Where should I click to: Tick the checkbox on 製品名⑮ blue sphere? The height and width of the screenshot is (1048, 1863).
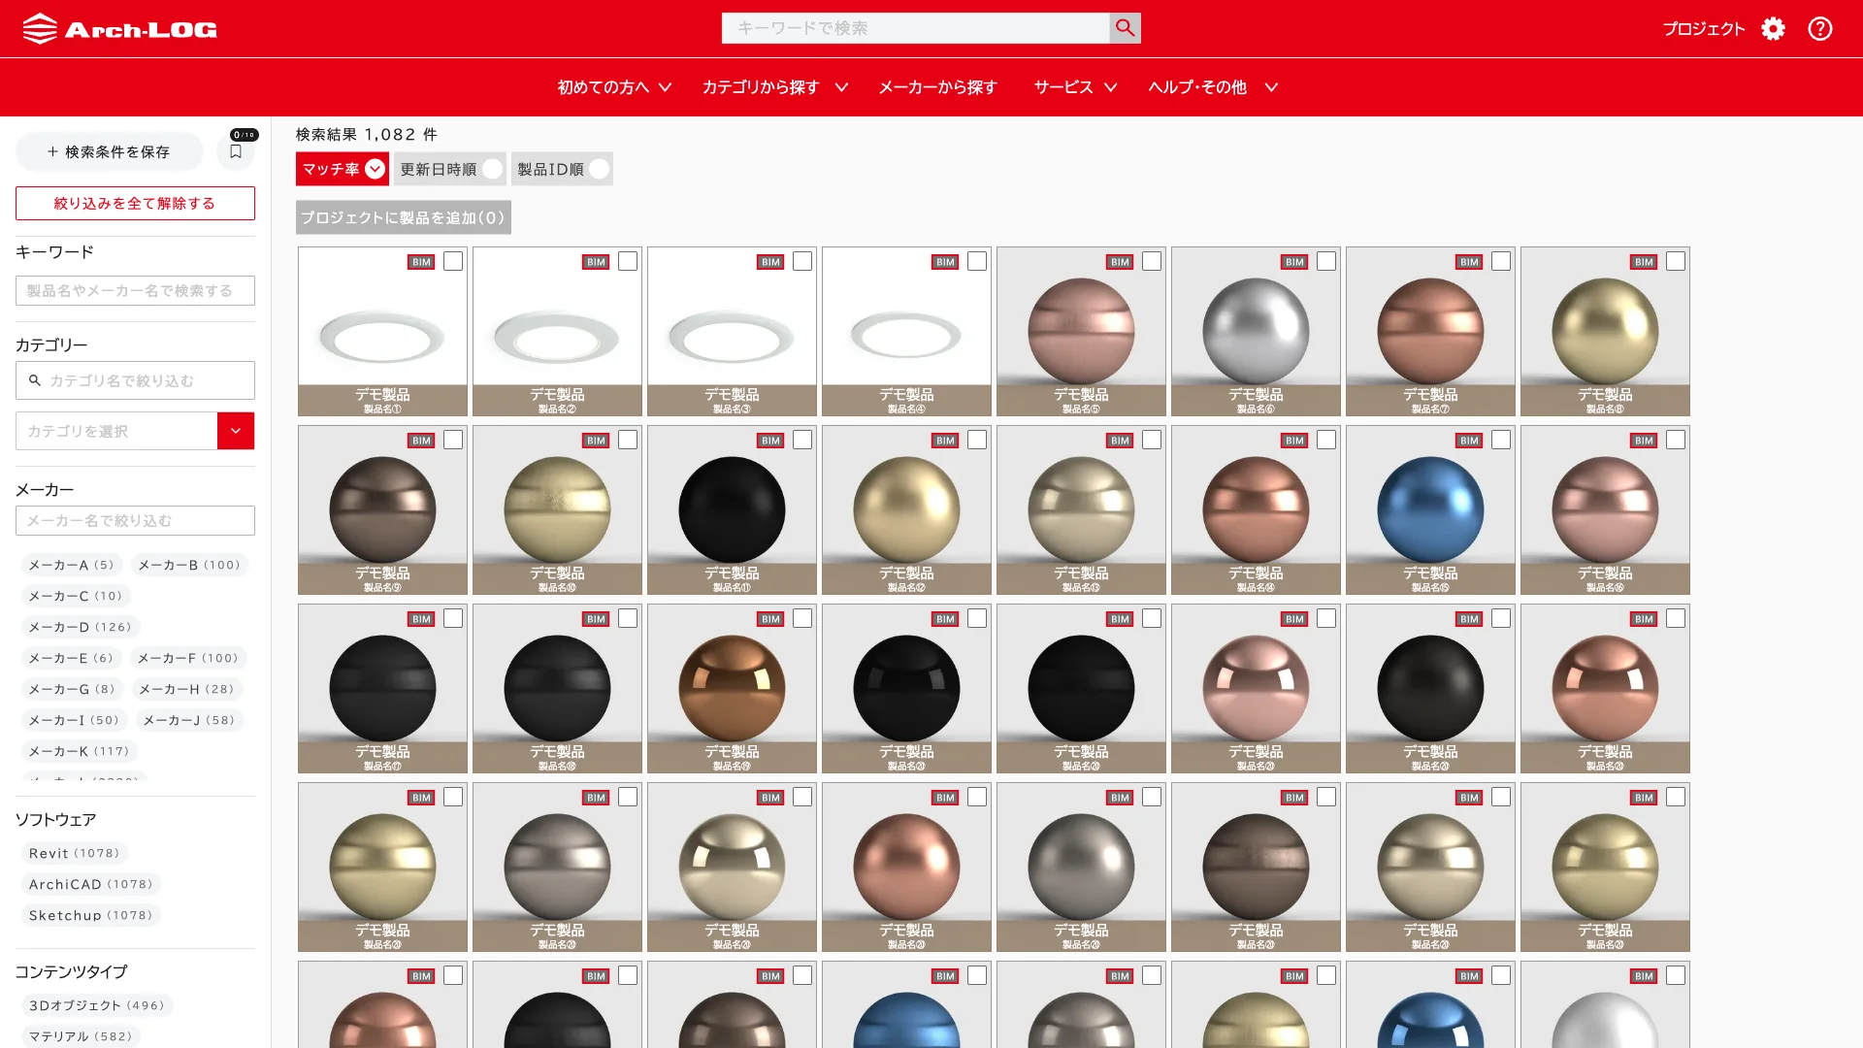[1501, 440]
